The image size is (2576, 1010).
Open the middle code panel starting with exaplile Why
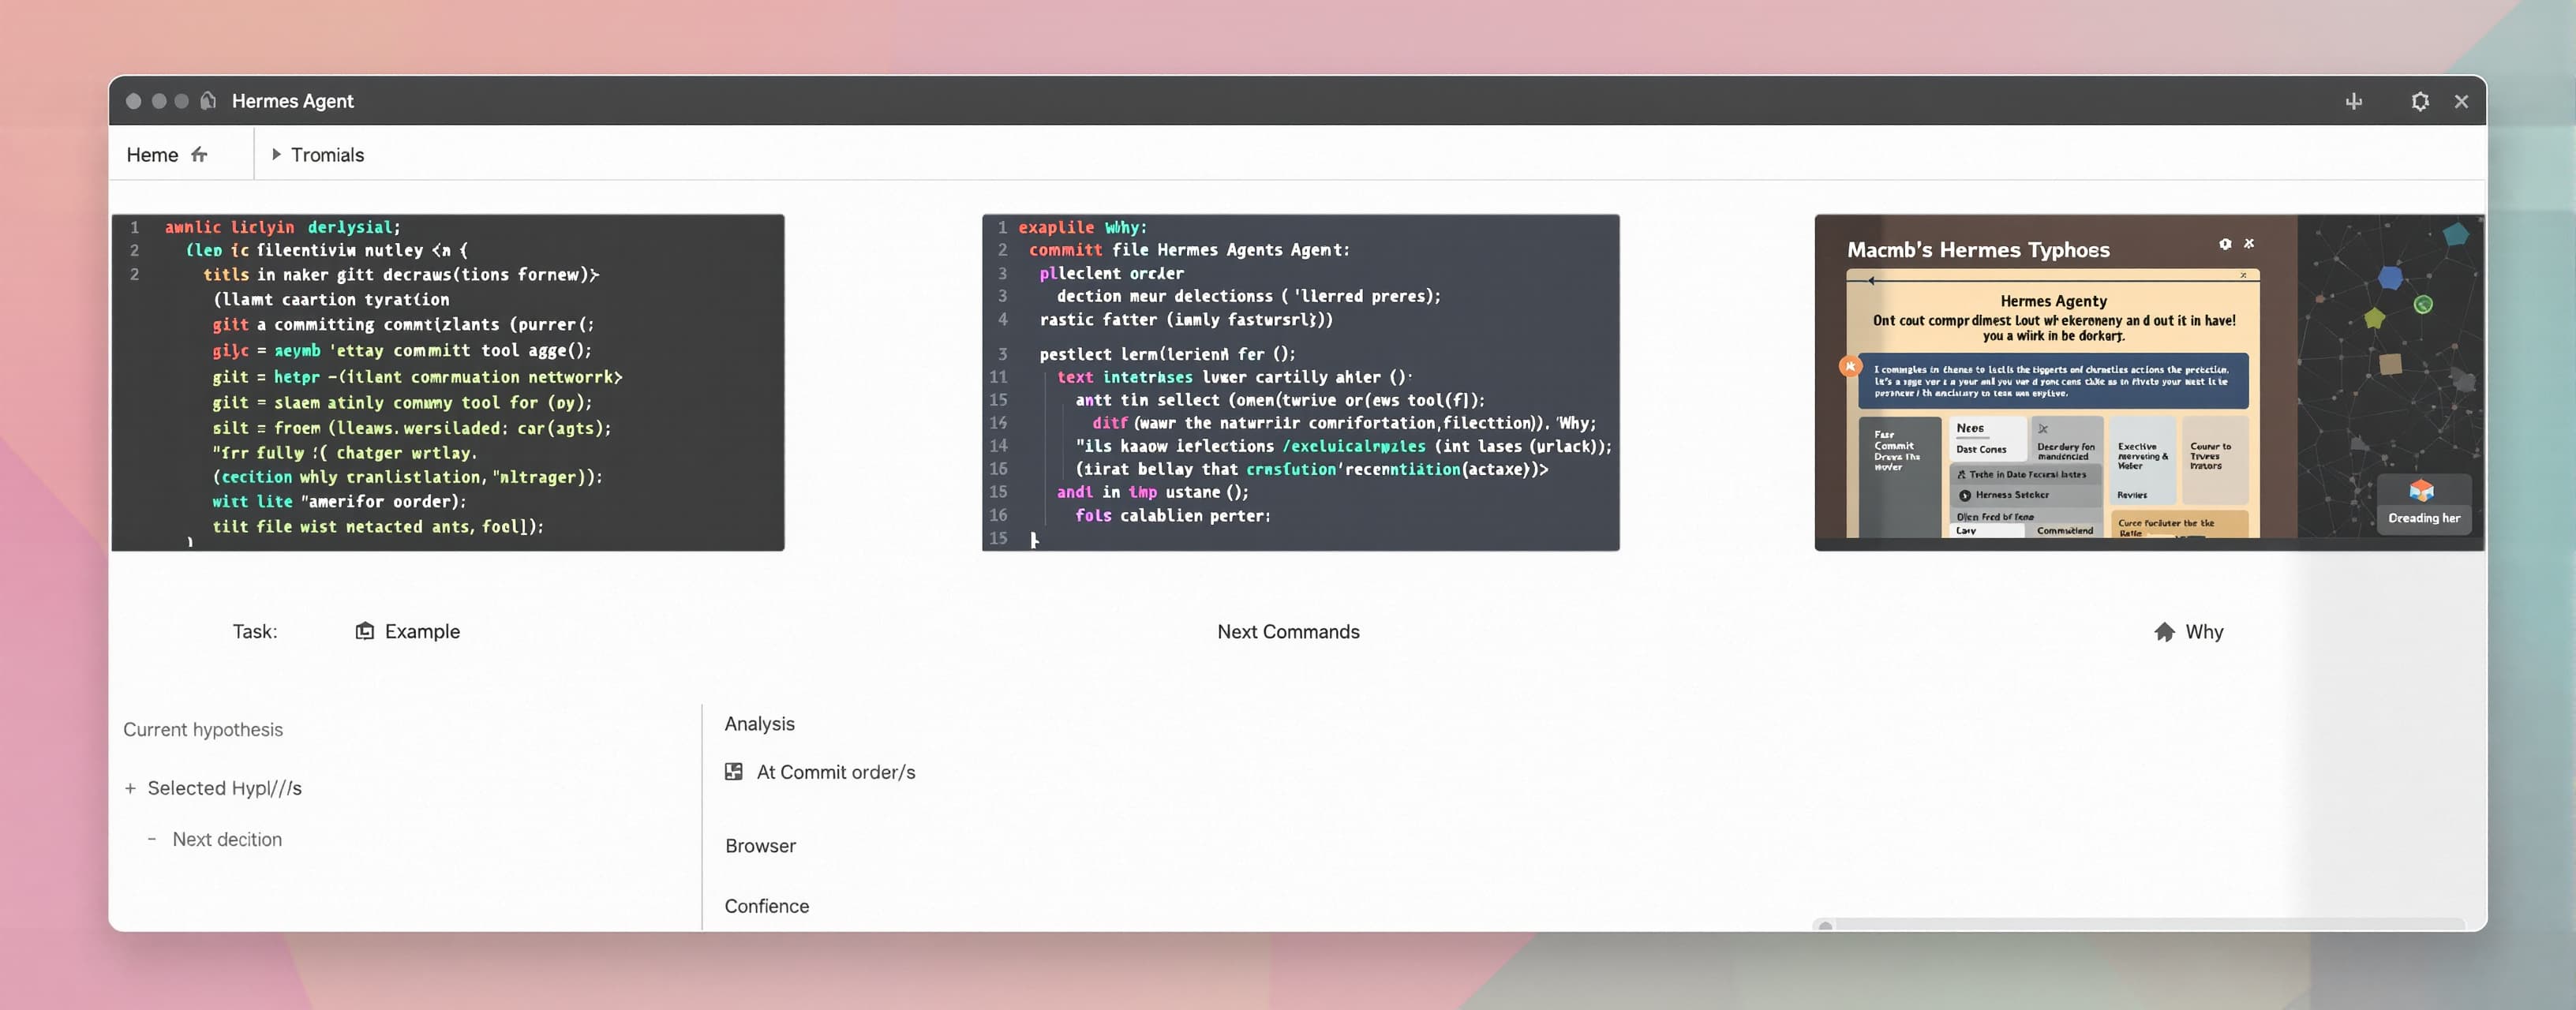point(1301,382)
